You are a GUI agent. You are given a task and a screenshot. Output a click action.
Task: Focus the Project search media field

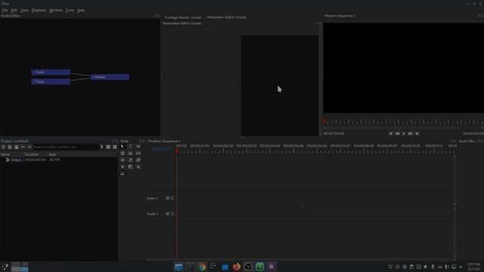66,147
